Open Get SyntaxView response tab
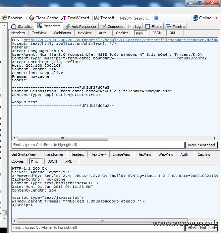The image size is (221, 233). [x=24, y=154]
